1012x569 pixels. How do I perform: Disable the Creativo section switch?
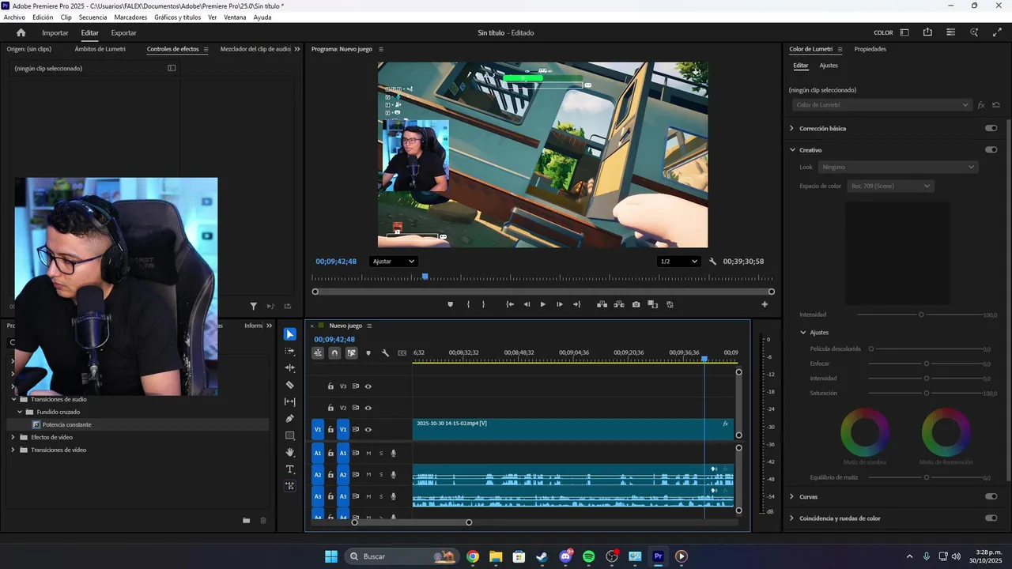tap(991, 149)
